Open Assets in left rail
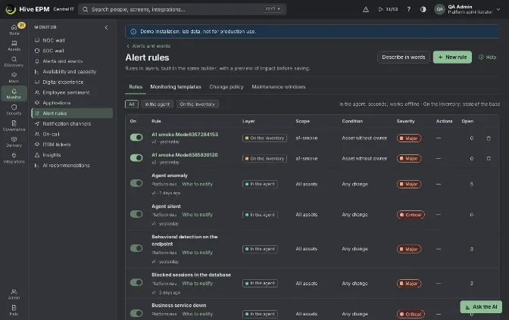The height and width of the screenshot is (320, 509). tap(14, 45)
